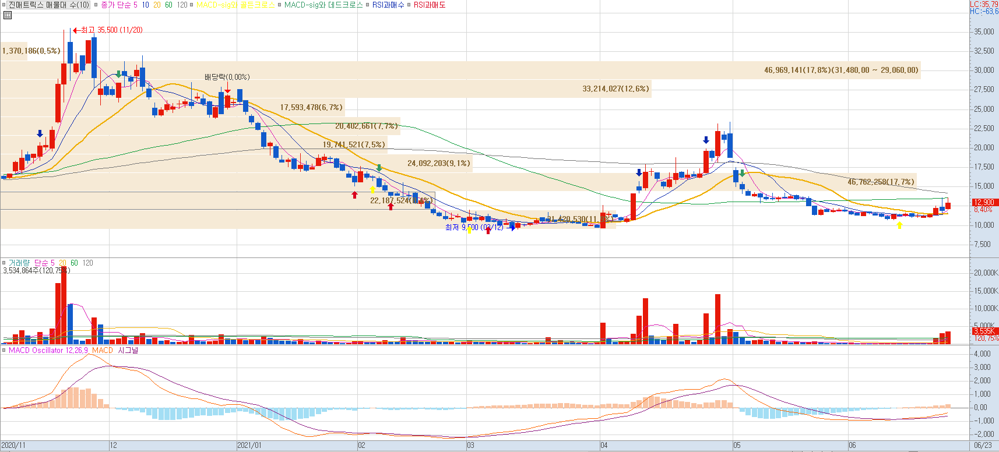Select the 진매트릭스 매물대 수(10) label
999x452 pixels.
(49, 5)
